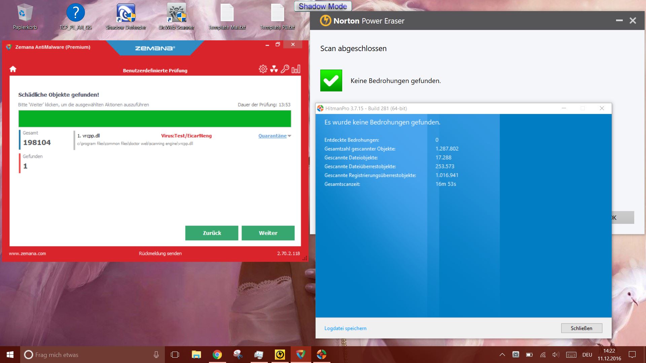
Task: Click Zemana home icon
Action: click(13, 69)
